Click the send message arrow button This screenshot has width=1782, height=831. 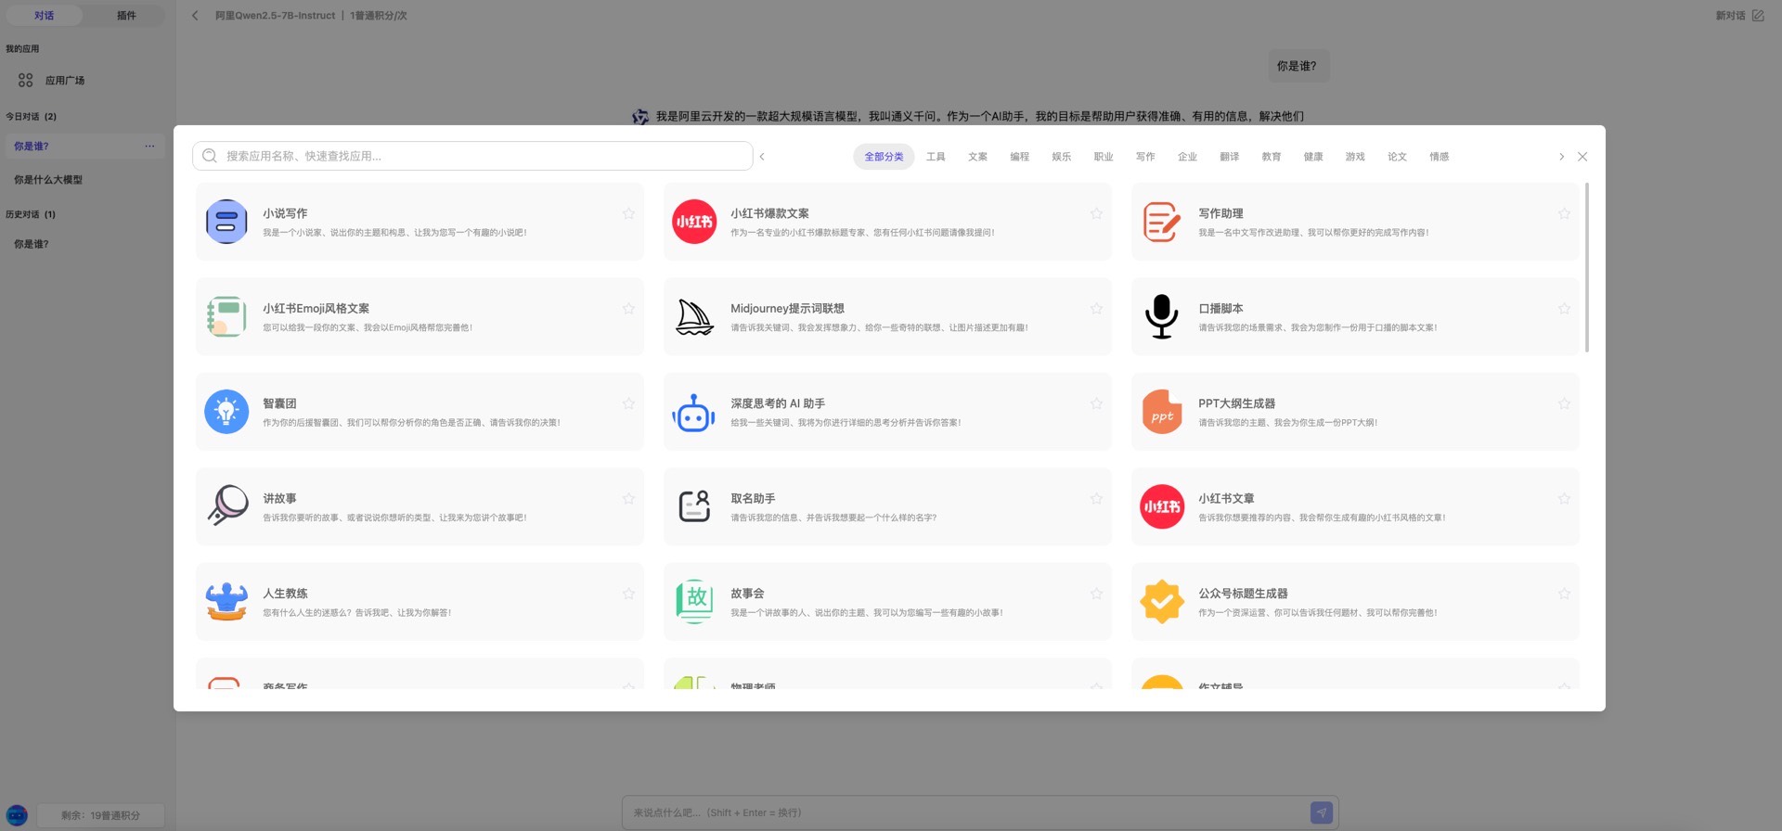point(1322,812)
